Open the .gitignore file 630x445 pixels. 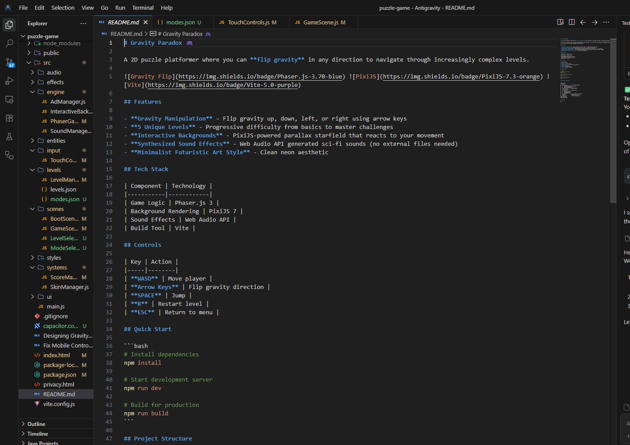tap(56, 316)
